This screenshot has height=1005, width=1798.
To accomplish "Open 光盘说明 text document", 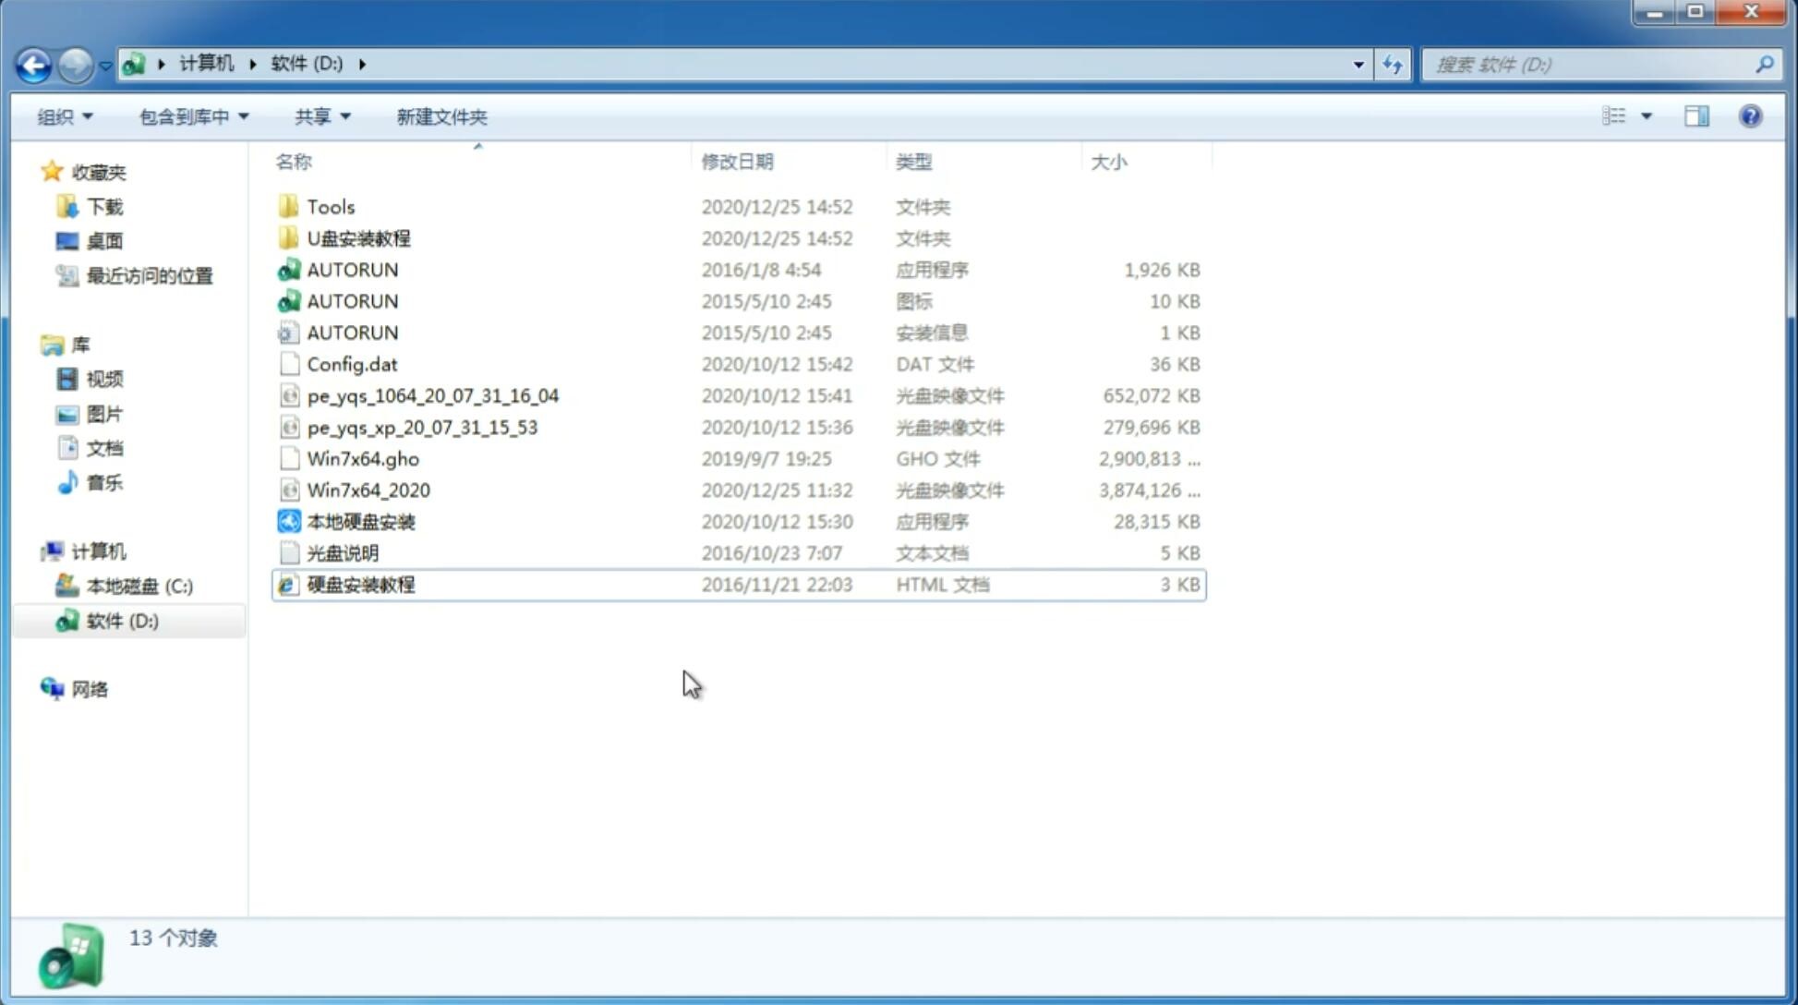I will point(342,553).
